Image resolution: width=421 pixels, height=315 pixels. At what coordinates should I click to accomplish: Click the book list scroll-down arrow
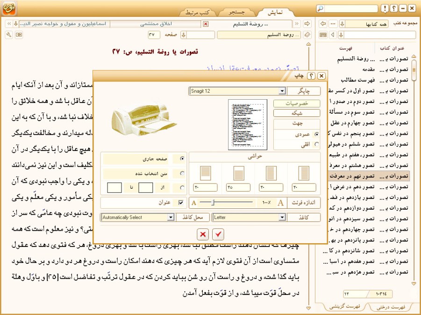pos(414,283)
